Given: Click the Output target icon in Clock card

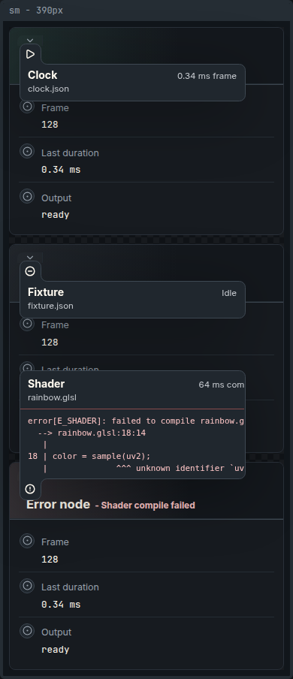Looking at the screenshot, I should pyautogui.click(x=27, y=196).
